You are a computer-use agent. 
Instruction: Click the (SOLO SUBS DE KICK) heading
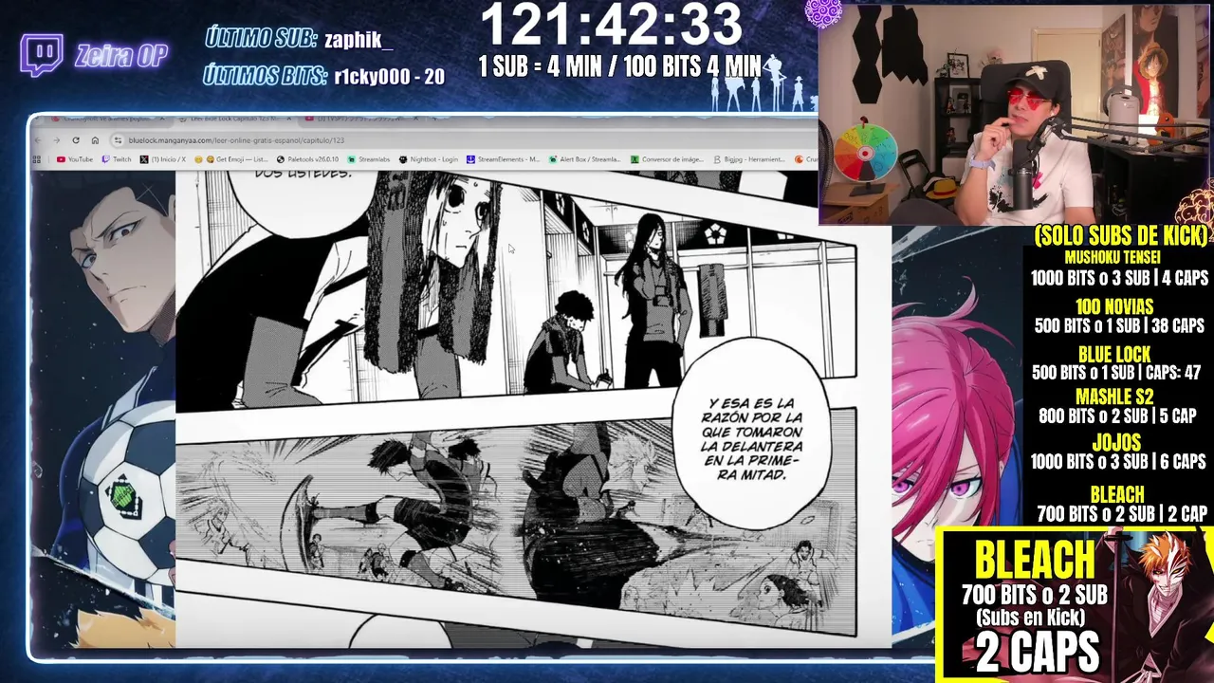click(x=1121, y=236)
